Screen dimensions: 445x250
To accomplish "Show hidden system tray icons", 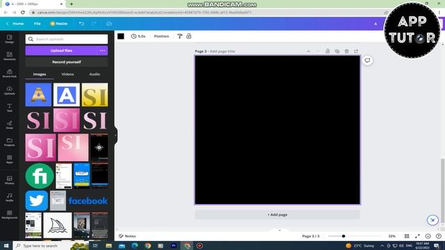I will tap(382, 246).
